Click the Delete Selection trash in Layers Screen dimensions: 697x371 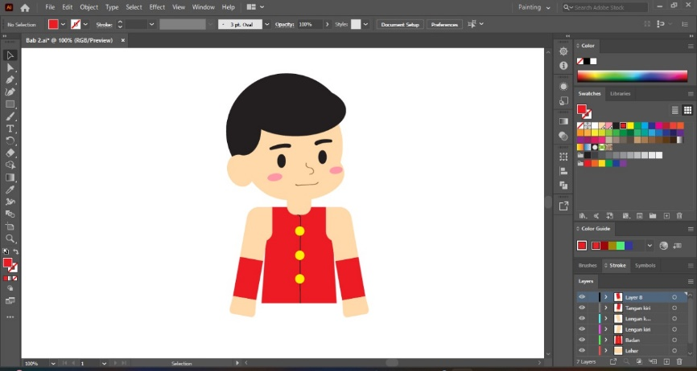pos(679,361)
